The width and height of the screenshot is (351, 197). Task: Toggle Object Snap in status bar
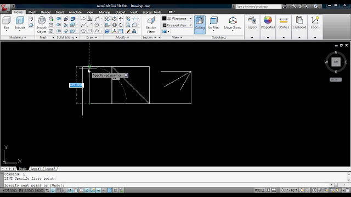click(x=76, y=190)
